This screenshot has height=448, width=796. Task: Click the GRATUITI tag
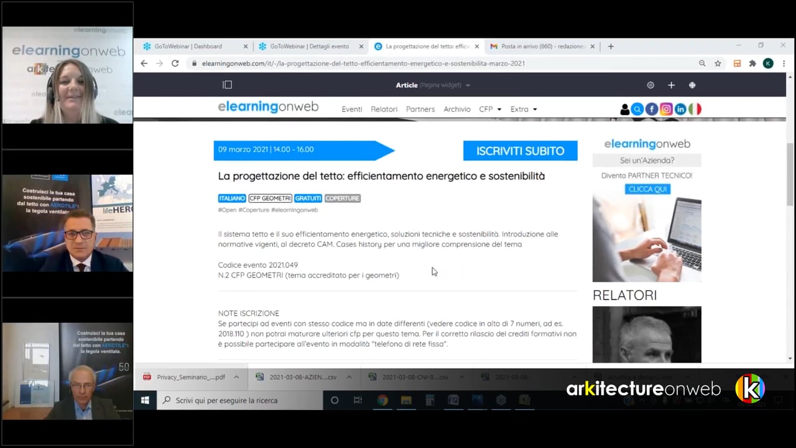308,198
